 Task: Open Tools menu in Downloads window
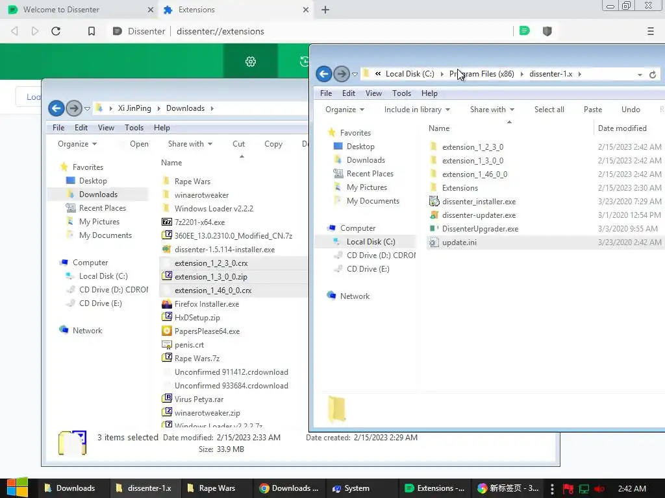[x=134, y=128]
